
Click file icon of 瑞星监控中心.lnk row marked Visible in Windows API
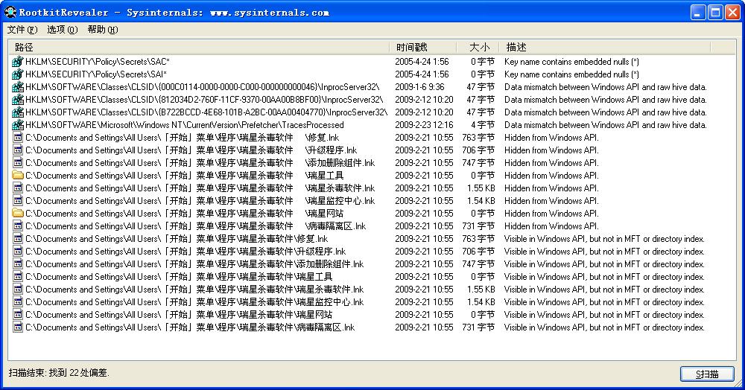tap(18, 301)
